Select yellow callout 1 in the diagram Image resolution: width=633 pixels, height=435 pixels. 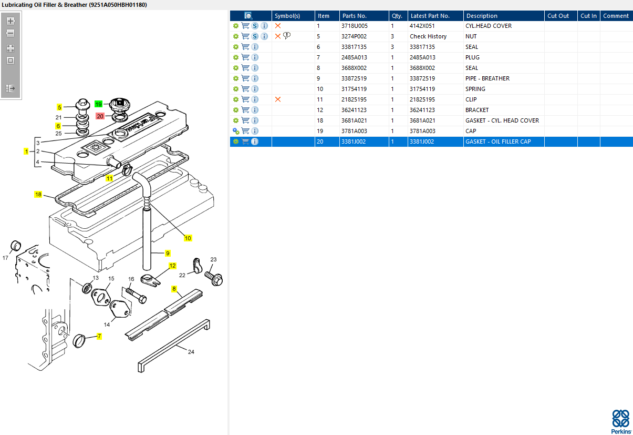click(26, 151)
